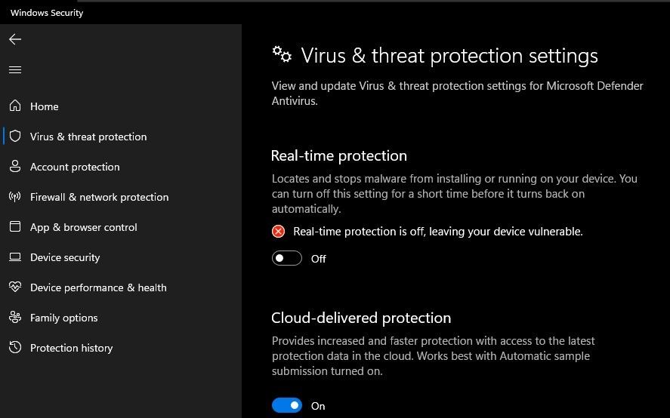Turn on Real-time protection toggle
The width and height of the screenshot is (670, 418).
(287, 259)
